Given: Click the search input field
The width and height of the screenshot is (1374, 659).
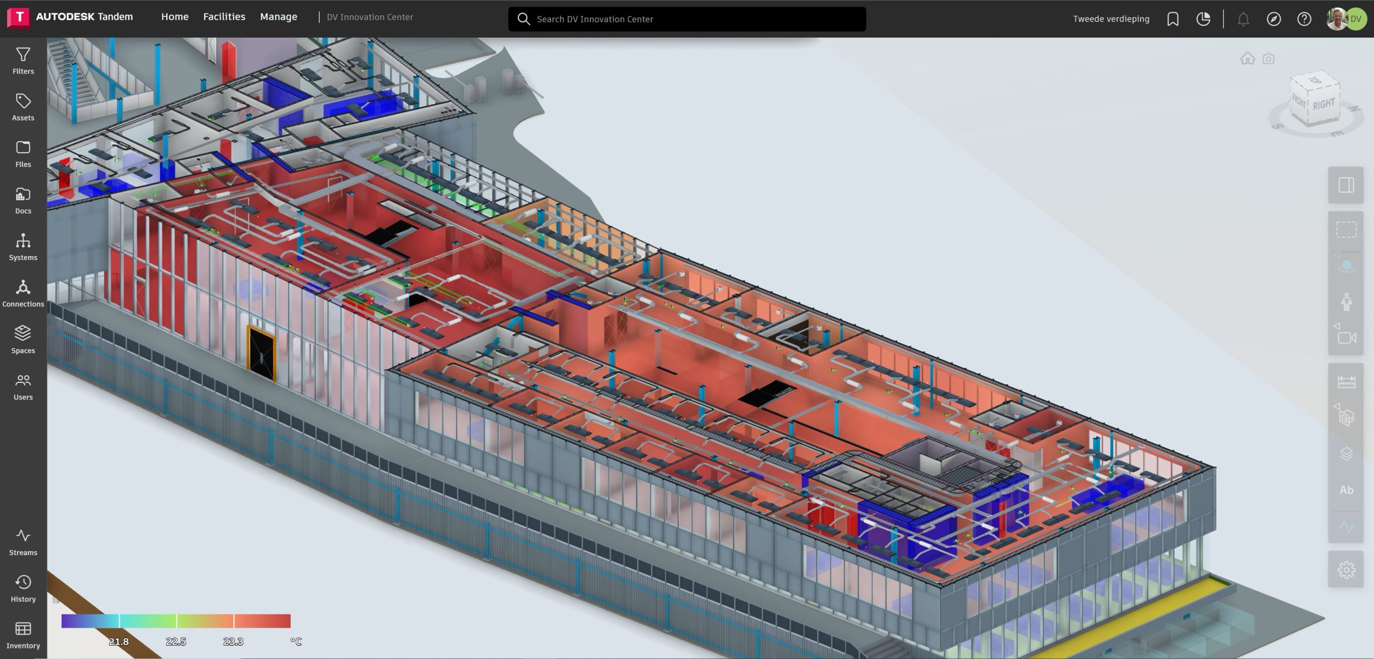Looking at the screenshot, I should [687, 18].
